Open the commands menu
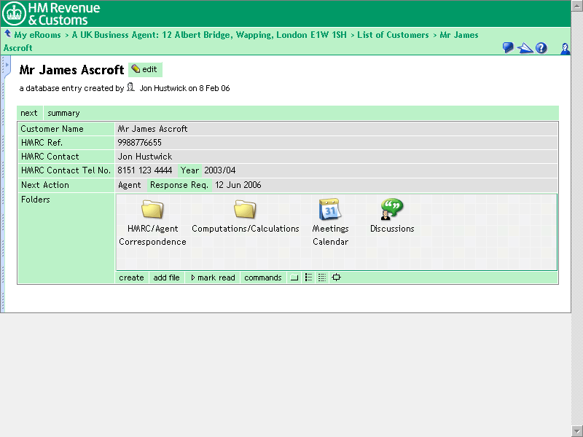This screenshot has width=583, height=437. 262,277
